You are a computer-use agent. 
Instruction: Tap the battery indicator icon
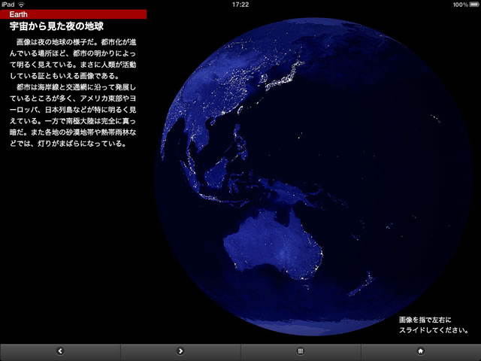pyautogui.click(x=474, y=5)
